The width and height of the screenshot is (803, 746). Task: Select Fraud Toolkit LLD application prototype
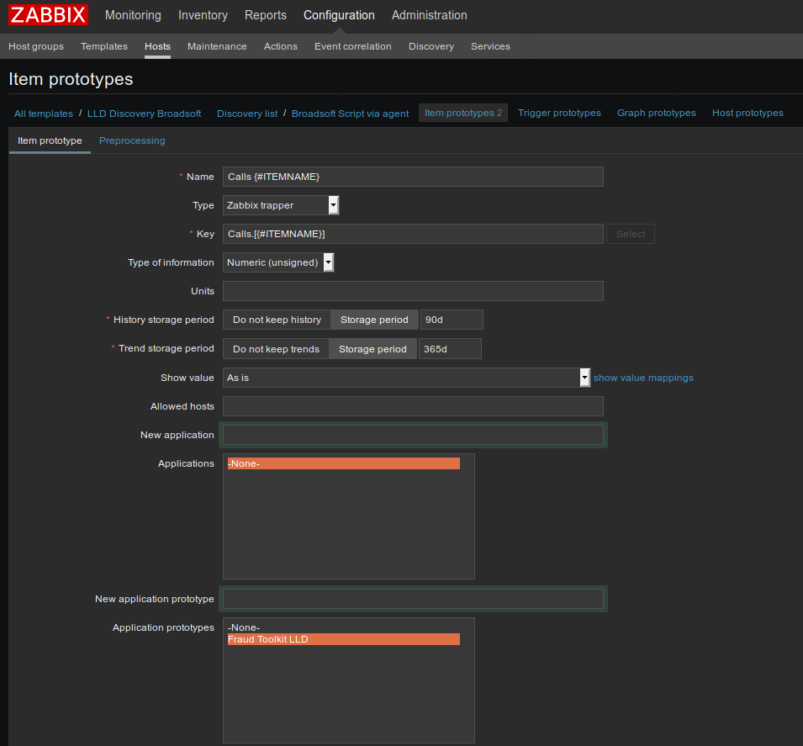pos(344,639)
